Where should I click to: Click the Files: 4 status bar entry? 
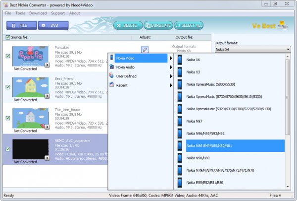(275, 196)
